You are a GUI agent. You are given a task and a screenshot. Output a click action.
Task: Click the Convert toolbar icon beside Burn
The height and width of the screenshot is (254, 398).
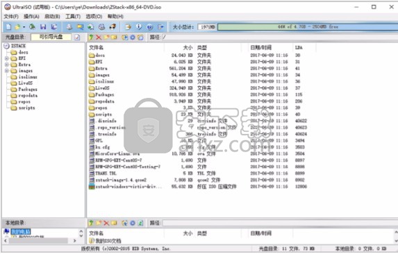click(113, 26)
